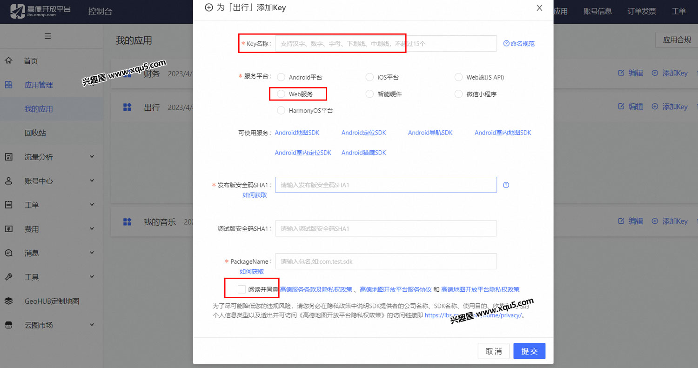
Task: Focus the 发布版安全码SHA1 input field
Action: click(386, 185)
